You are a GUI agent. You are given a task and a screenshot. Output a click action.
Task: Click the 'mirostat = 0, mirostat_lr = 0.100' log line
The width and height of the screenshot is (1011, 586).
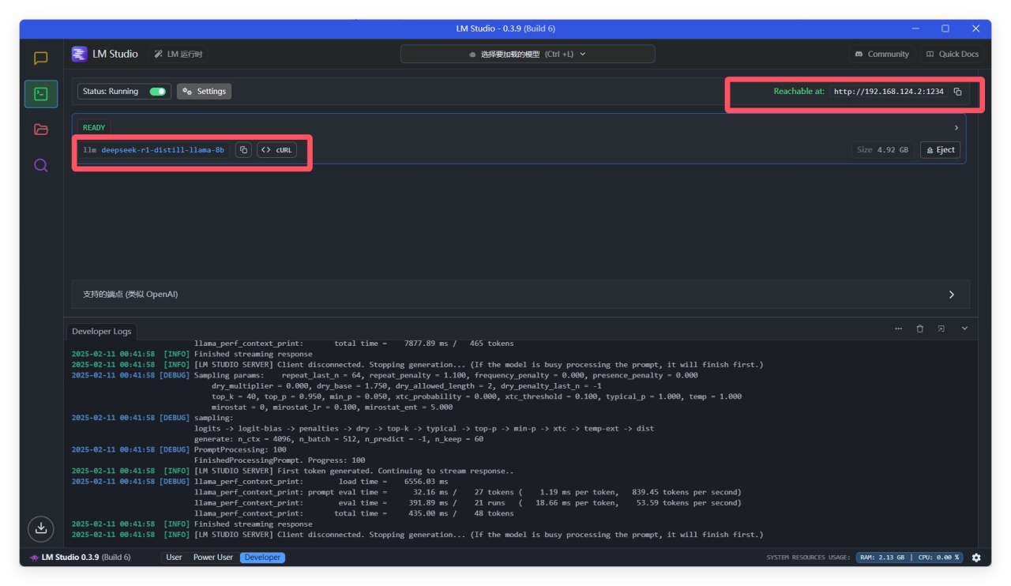(x=332, y=407)
